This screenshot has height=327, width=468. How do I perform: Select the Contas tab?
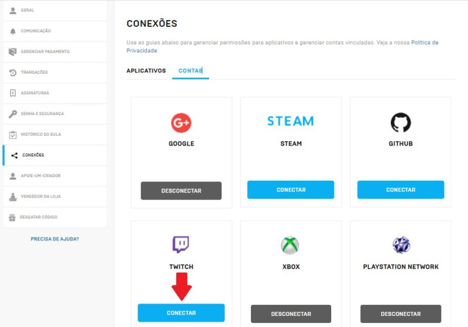pos(191,71)
